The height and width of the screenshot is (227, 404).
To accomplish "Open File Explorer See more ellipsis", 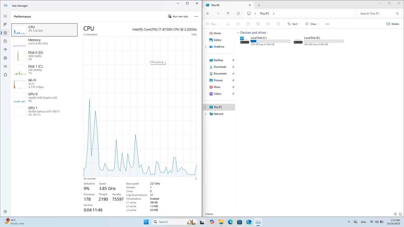I will (328, 24).
